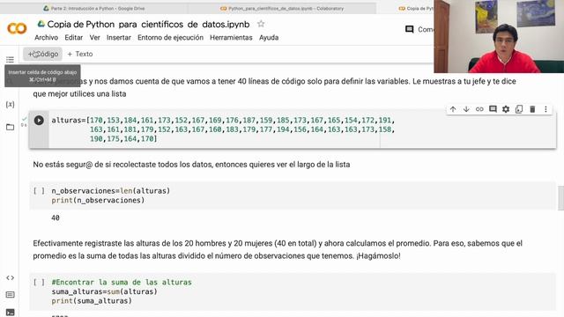
Task: Open cell editor settings gear
Action: tap(506, 109)
